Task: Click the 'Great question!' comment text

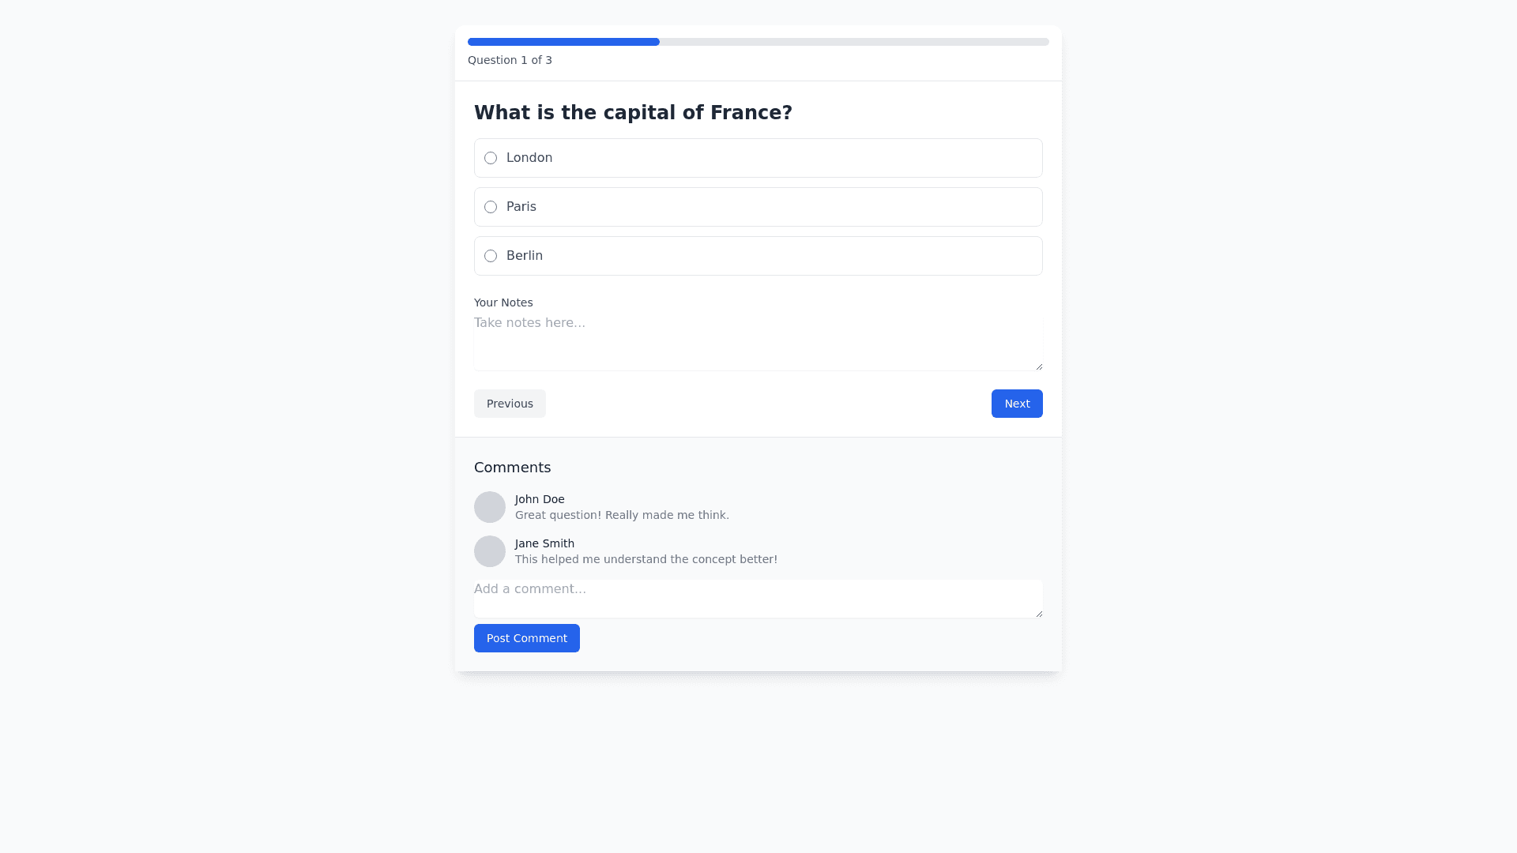Action: pyautogui.click(x=622, y=515)
